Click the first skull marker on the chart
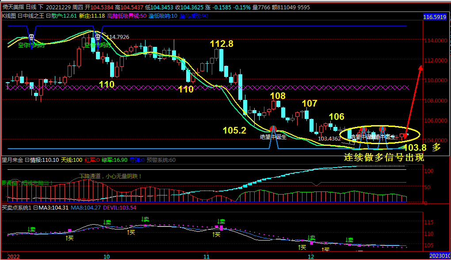Screen dimensions: 451x260 tap(31, 38)
